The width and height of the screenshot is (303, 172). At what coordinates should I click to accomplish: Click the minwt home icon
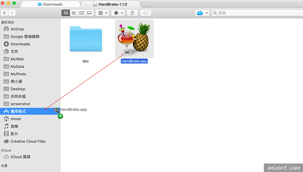[x=6, y=119]
